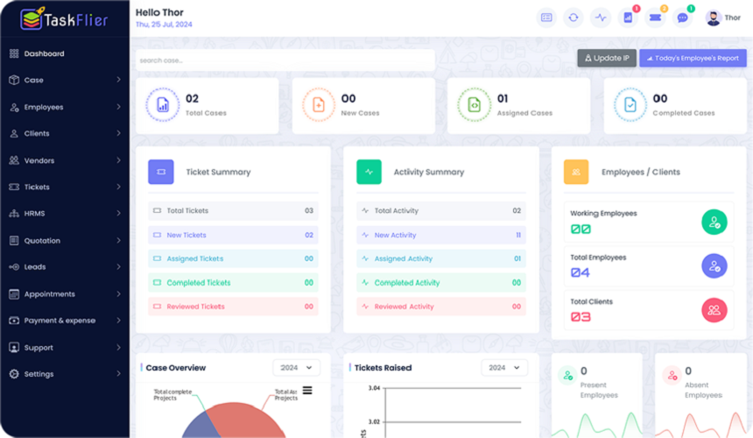Open the Tickets Raised 2024 year dropdown
The height and width of the screenshot is (438, 753).
[504, 367]
